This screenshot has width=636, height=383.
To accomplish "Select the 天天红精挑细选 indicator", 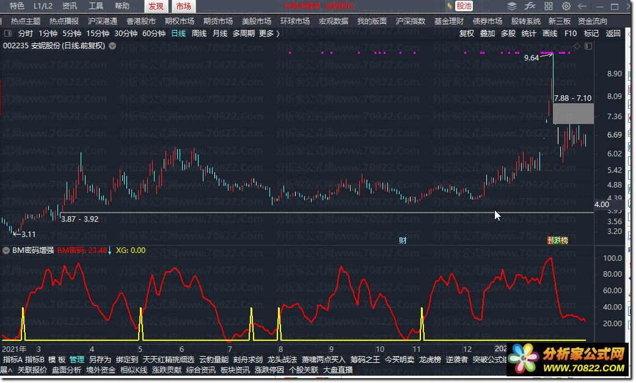I will 169,359.
